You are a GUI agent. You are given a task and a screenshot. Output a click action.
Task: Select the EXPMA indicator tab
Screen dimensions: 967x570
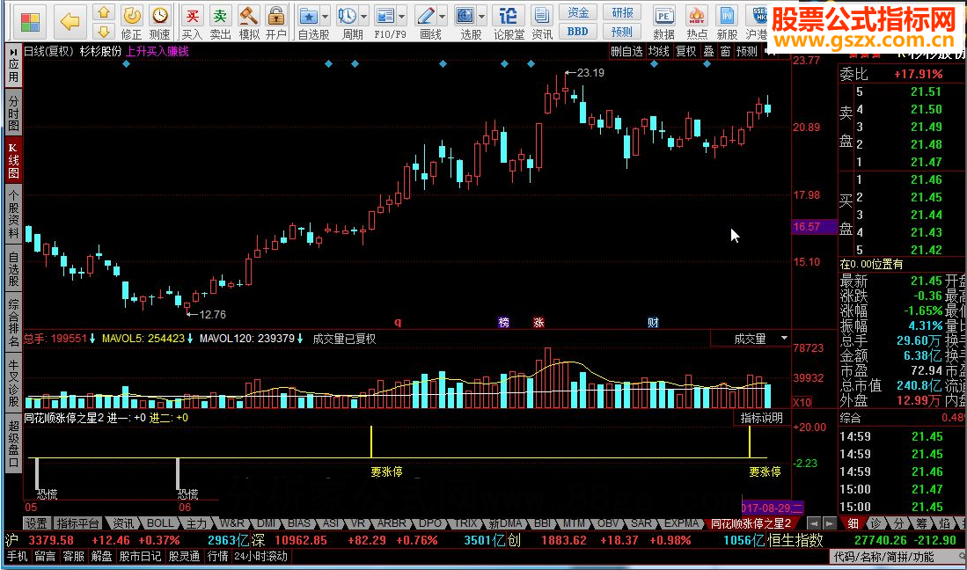[x=681, y=523]
